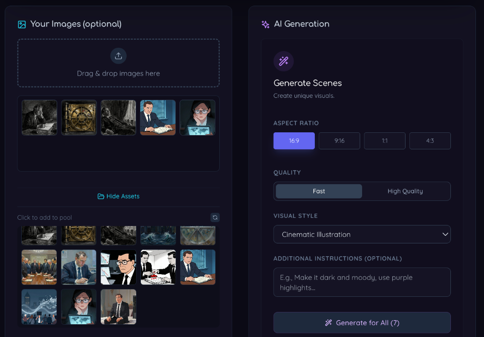Click the folder icon beside Hide Assets
484x337 pixels.
[x=101, y=196]
